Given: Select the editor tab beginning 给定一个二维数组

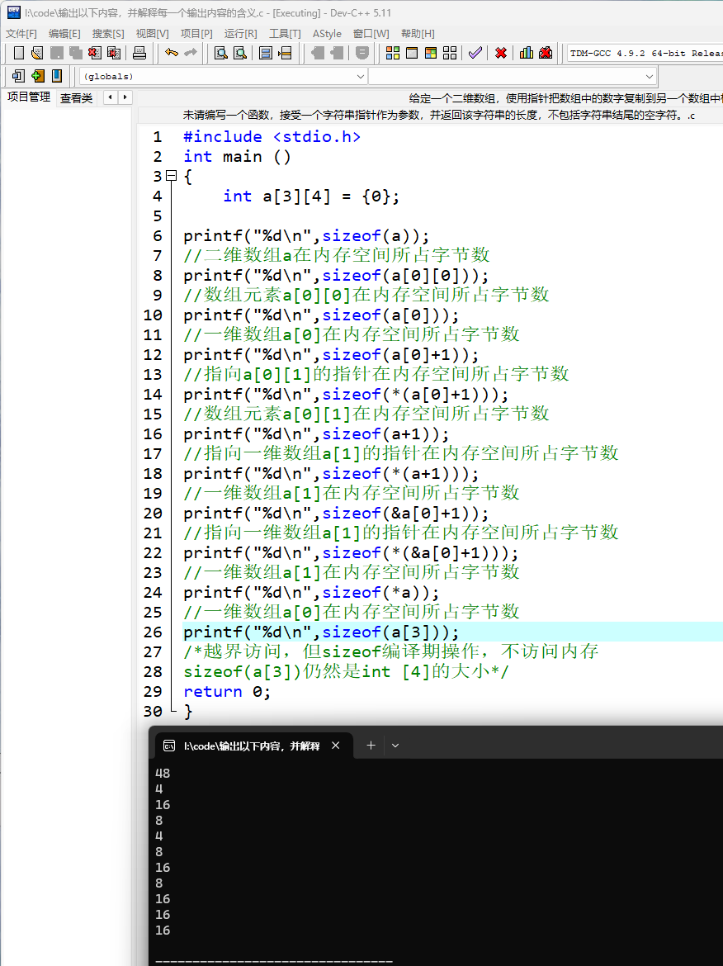Looking at the screenshot, I should pyautogui.click(x=565, y=98).
